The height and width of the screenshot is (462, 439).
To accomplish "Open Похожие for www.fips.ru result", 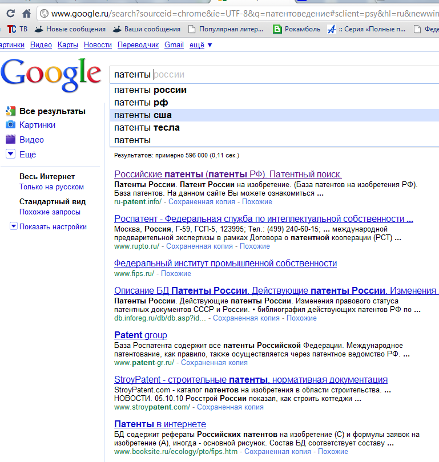I will (176, 274).
